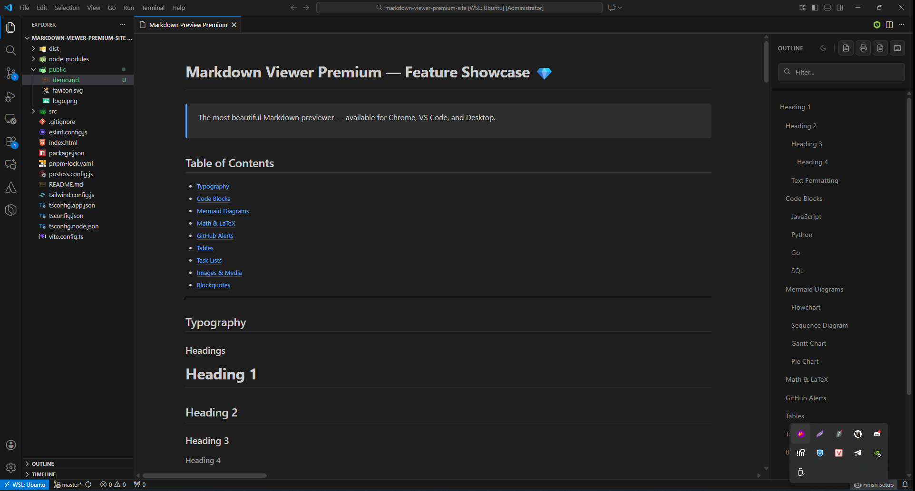Open demo.md in the explorer
This screenshot has width=915, height=491.
coord(78,80)
